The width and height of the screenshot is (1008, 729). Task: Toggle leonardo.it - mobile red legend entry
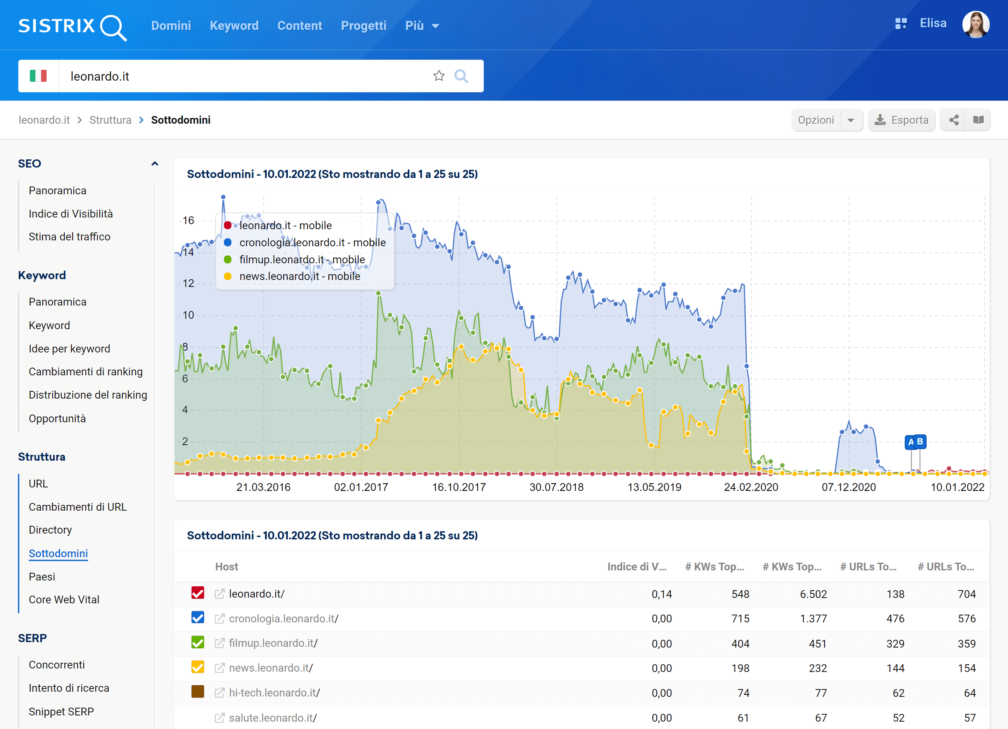[278, 226]
